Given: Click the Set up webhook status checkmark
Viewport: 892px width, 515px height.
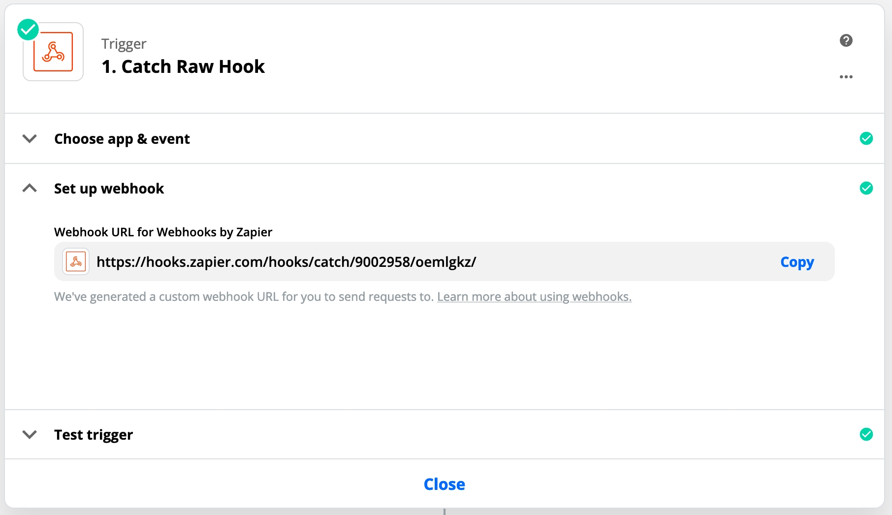Looking at the screenshot, I should coord(866,188).
